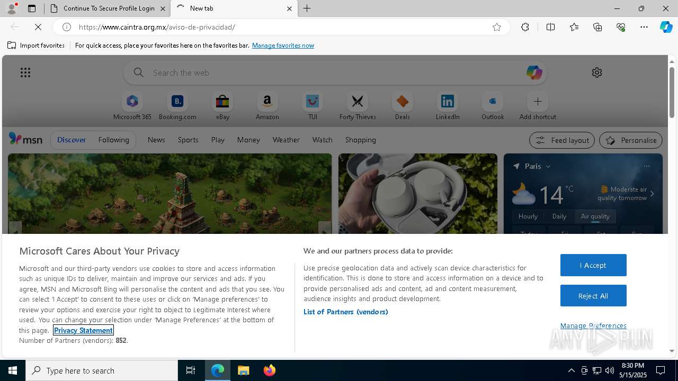
Task: Open the Forty Thieves shortcut
Action: (358, 106)
